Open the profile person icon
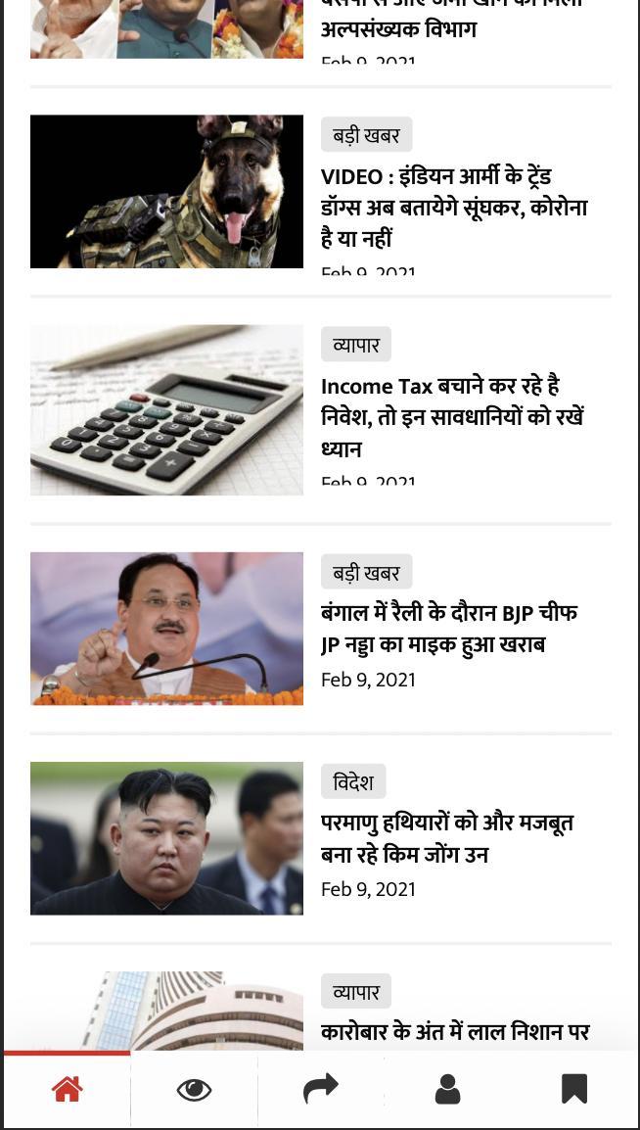640x1130 pixels. (448, 1089)
